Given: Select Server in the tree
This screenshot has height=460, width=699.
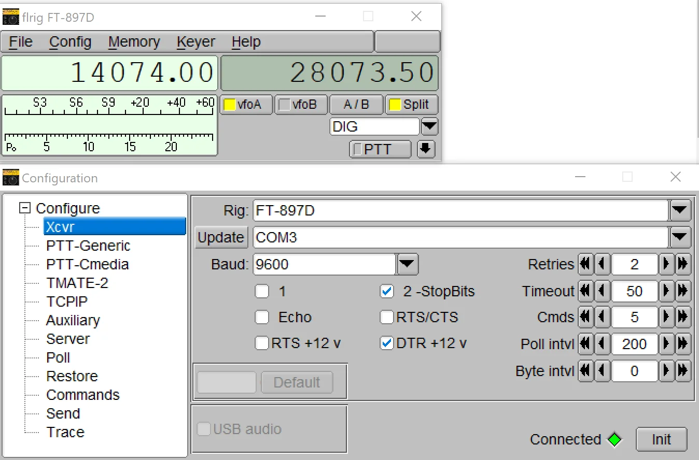Looking at the screenshot, I should click(68, 339).
